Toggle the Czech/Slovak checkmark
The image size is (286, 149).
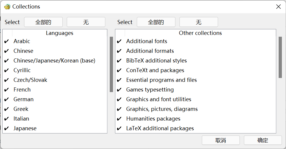6,80
